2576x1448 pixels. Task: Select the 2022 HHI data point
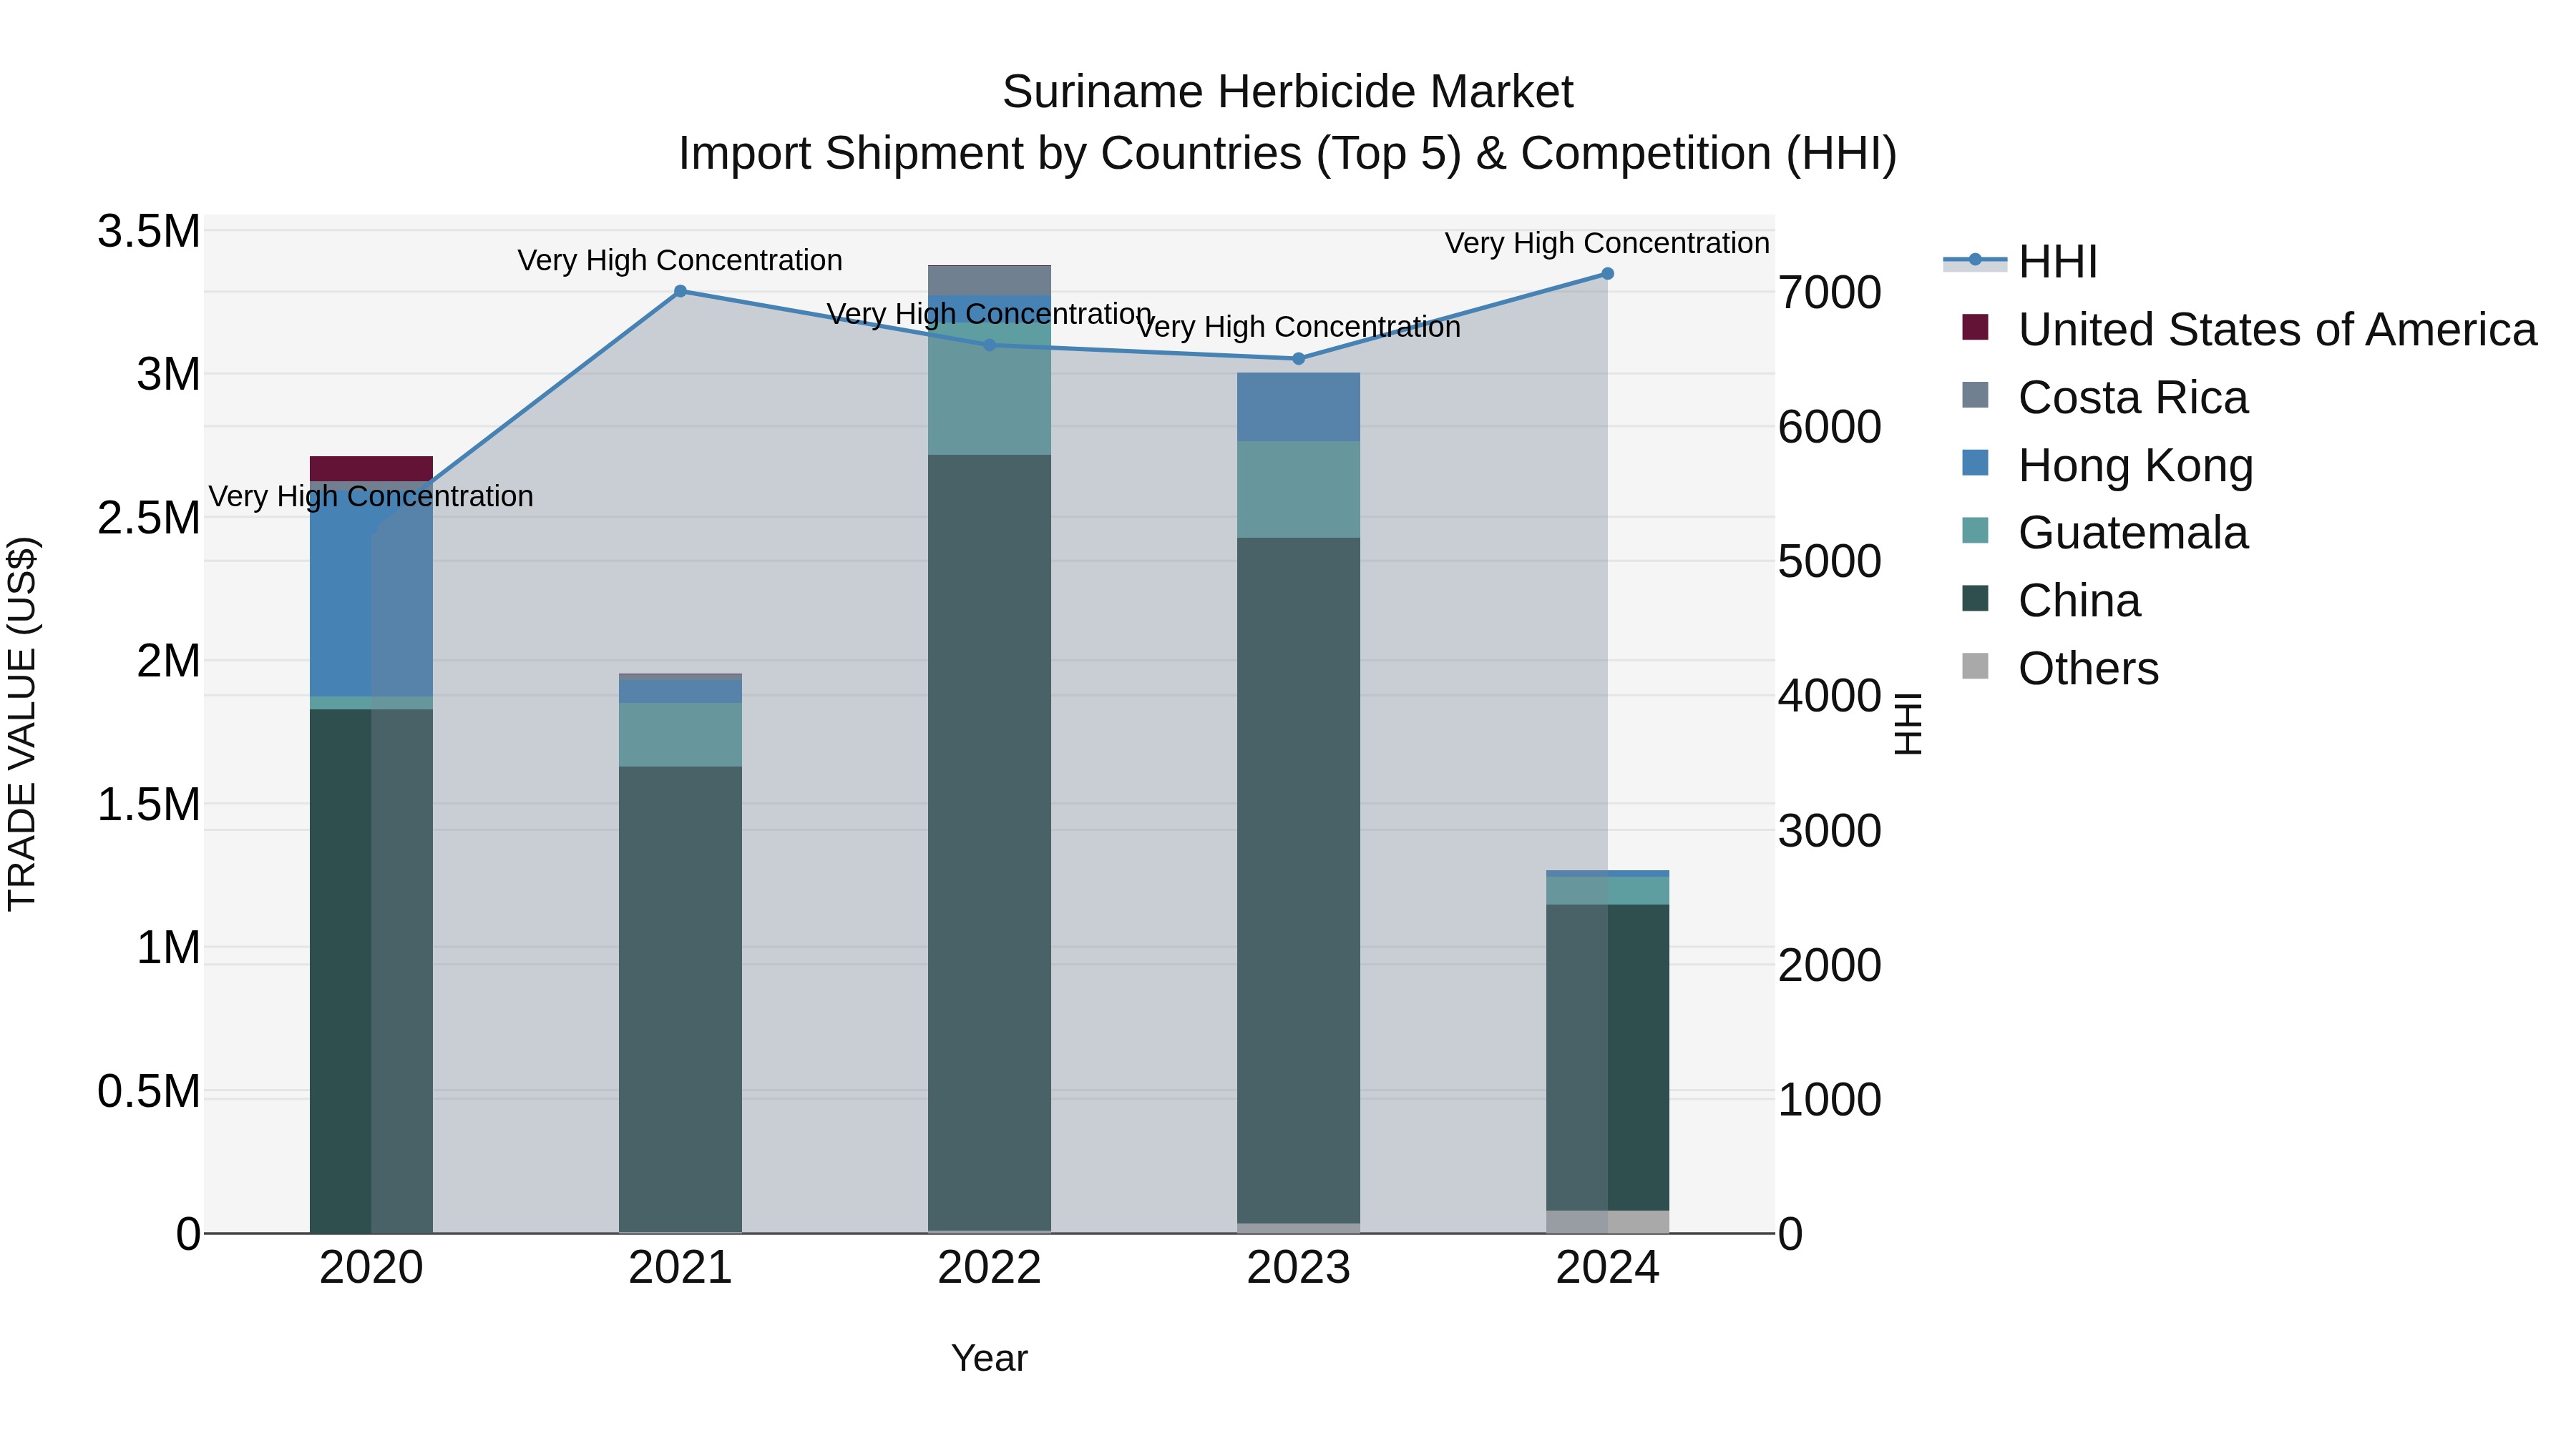pyautogui.click(x=990, y=346)
